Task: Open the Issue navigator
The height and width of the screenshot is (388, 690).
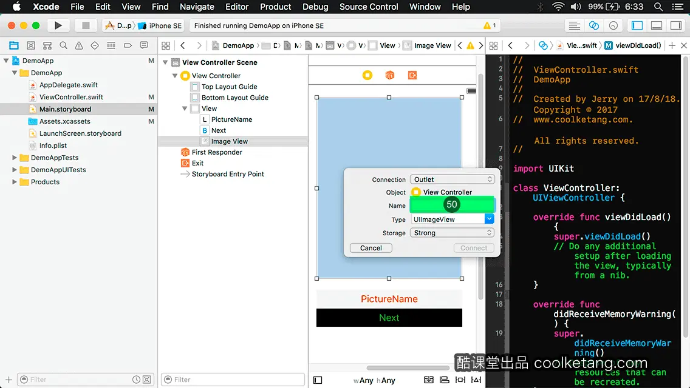Action: pos(79,45)
